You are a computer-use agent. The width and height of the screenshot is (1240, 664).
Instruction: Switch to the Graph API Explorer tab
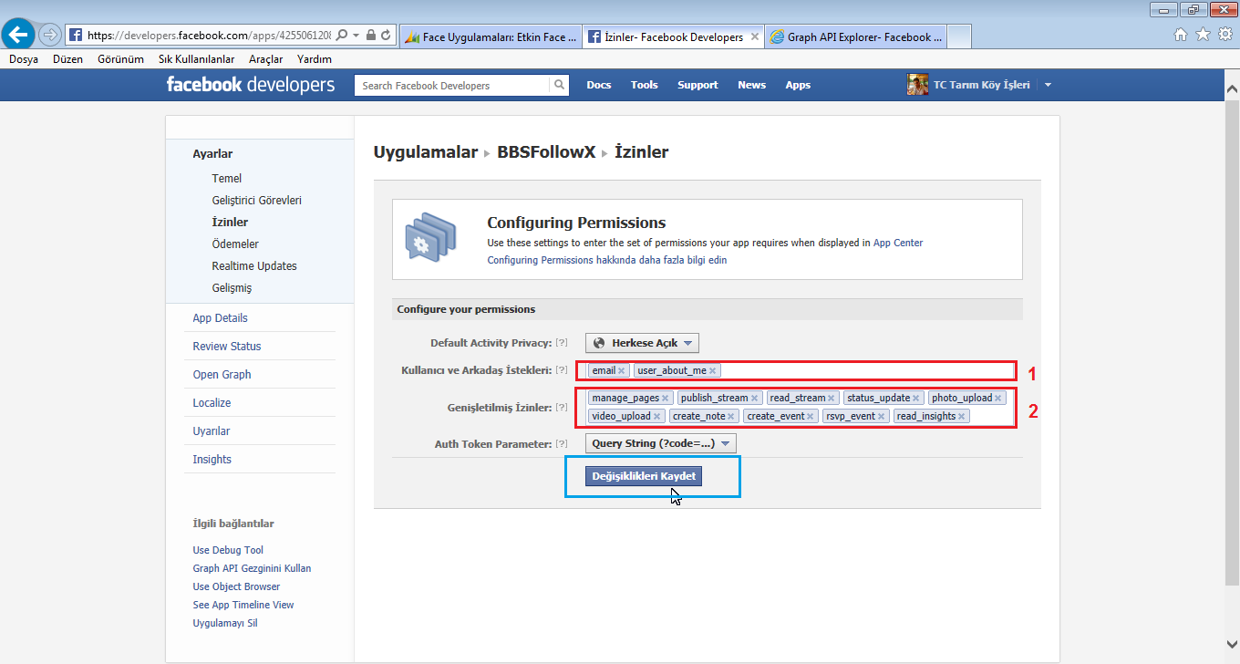pyautogui.click(x=855, y=37)
